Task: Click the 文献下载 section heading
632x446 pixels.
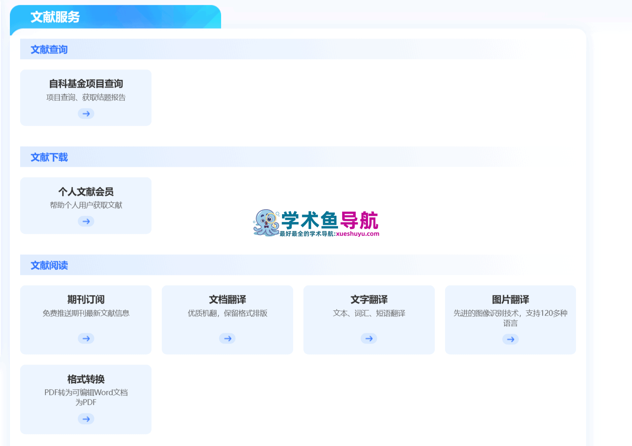Action: click(49, 157)
